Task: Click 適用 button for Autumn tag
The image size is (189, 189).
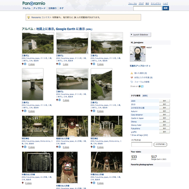Action: click(165, 111)
